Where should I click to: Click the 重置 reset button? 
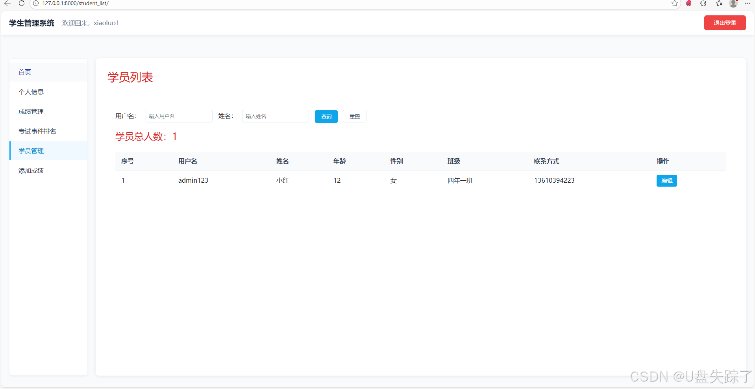pos(354,117)
